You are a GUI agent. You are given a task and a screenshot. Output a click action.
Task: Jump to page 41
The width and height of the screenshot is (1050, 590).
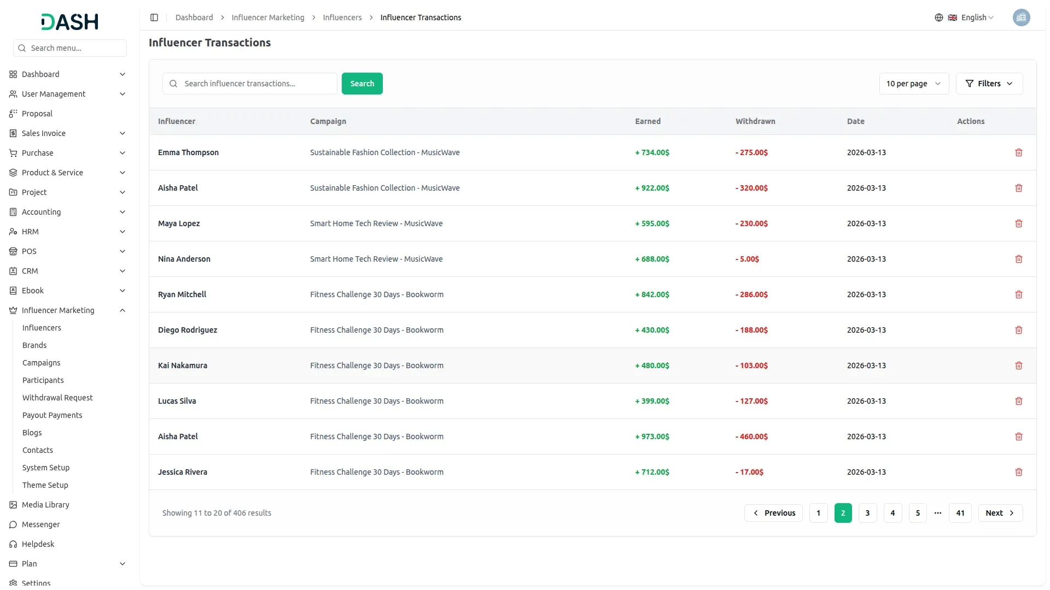960,513
